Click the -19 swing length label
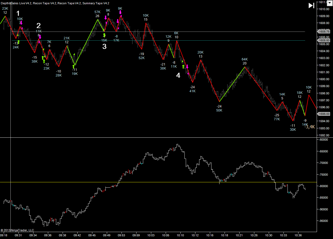 coord(142,54)
